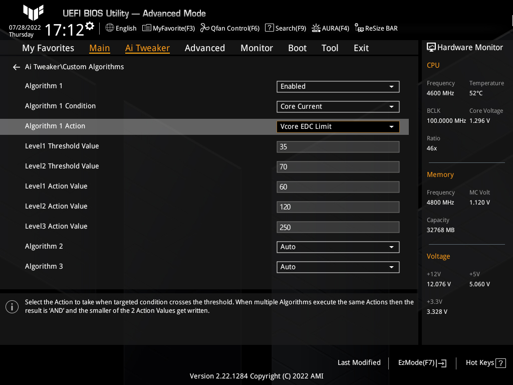Select English language option
Screen dimensions: 513x385
[x=126, y=29]
